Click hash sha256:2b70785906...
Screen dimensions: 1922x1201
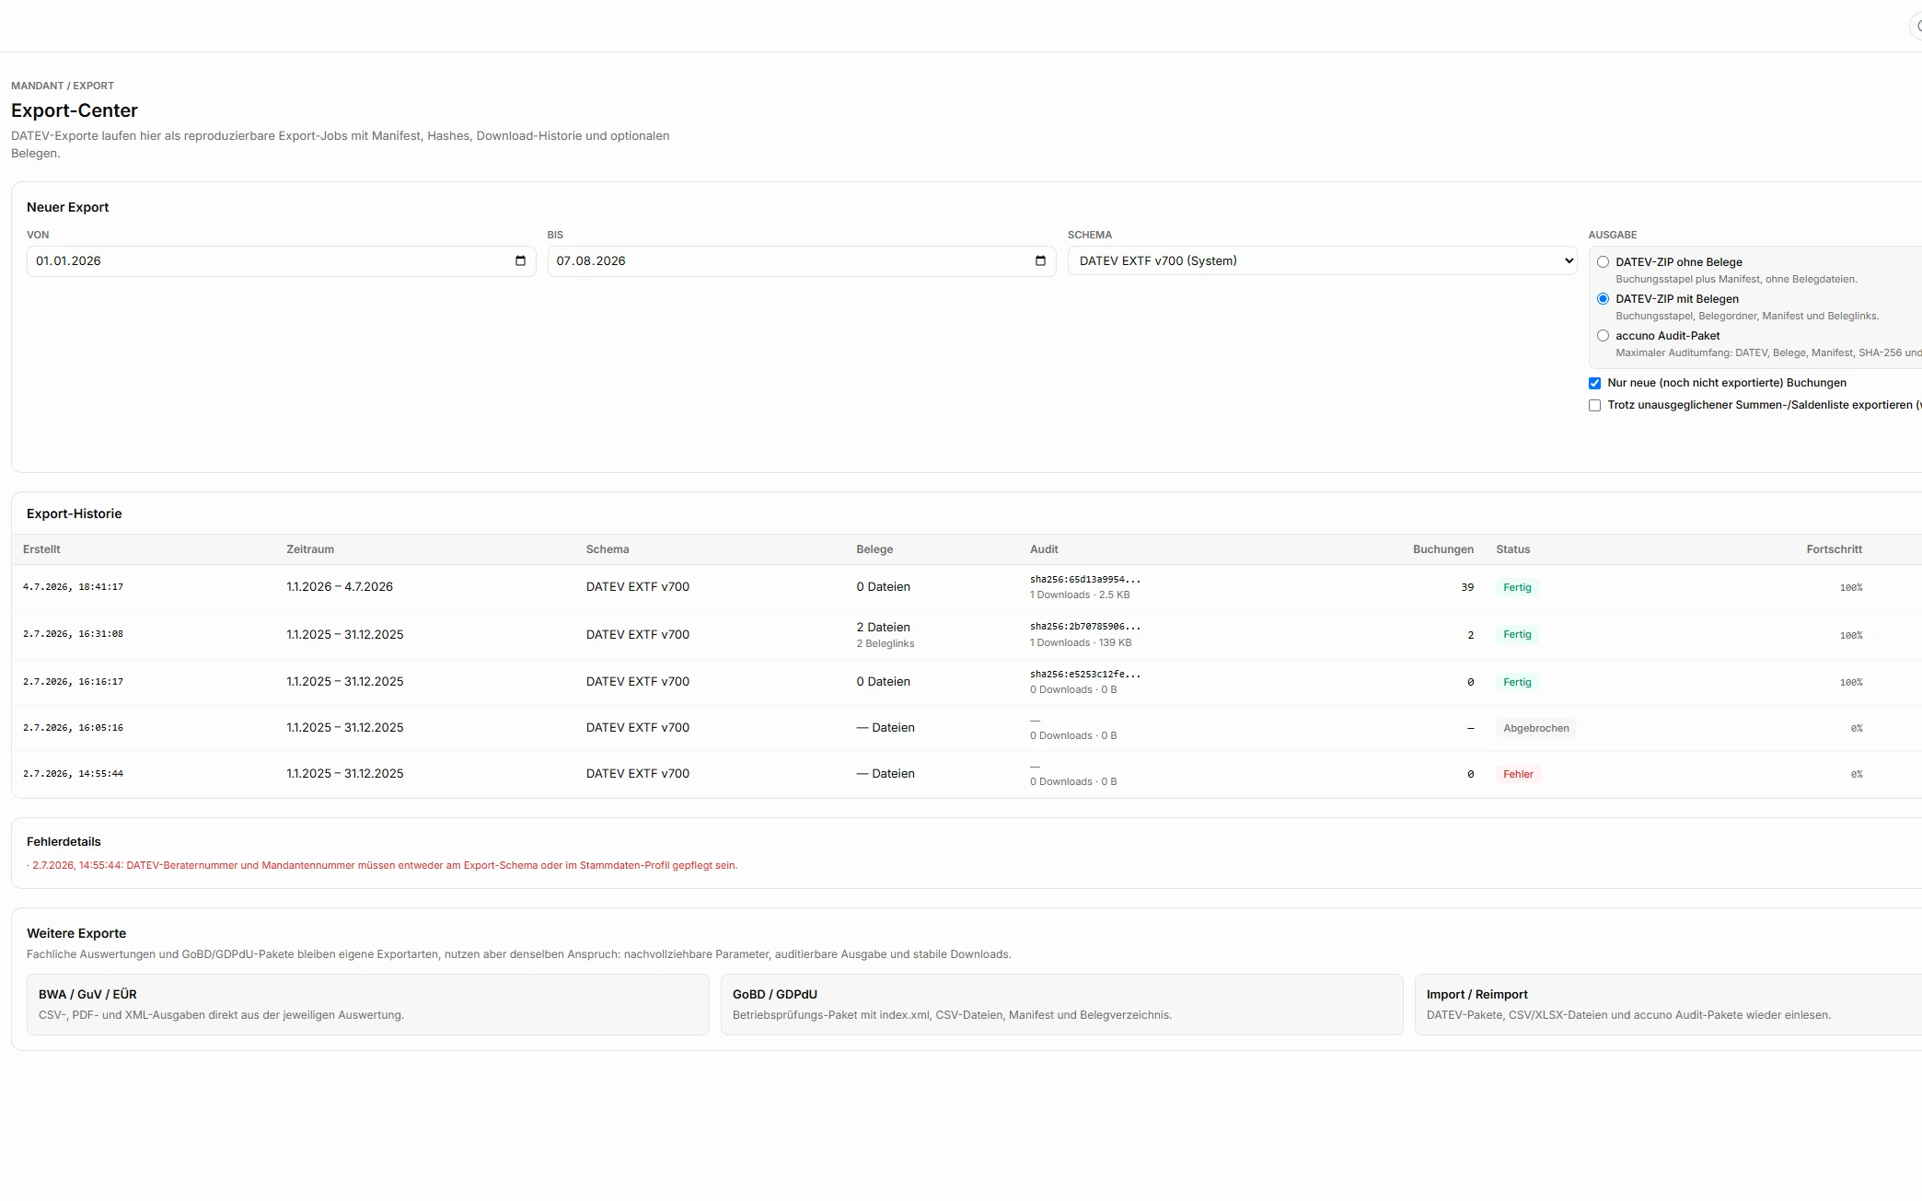click(1085, 627)
